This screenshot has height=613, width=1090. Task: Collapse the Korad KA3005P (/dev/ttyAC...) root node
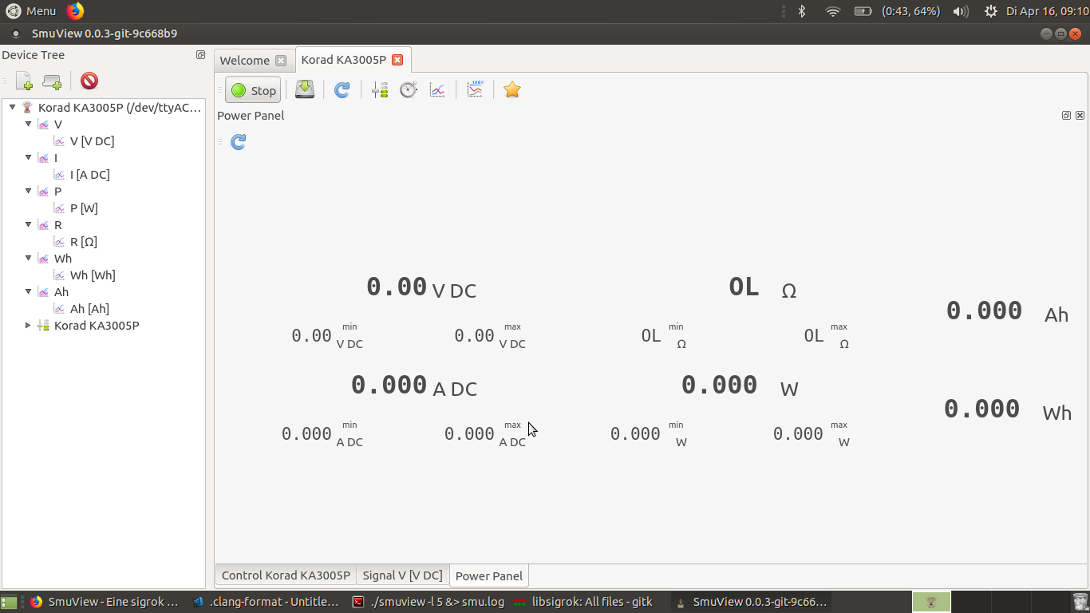coord(13,107)
